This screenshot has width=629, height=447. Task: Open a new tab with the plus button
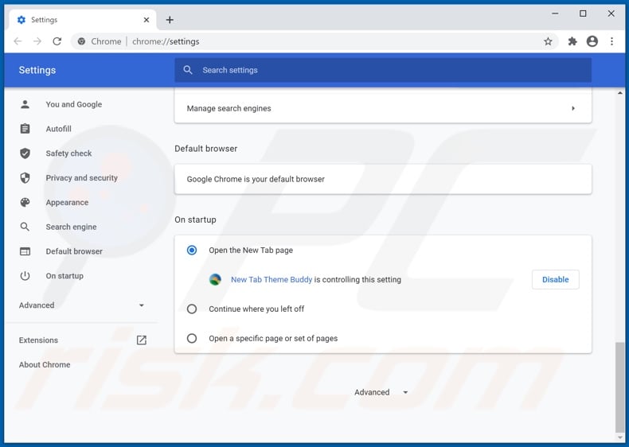170,20
